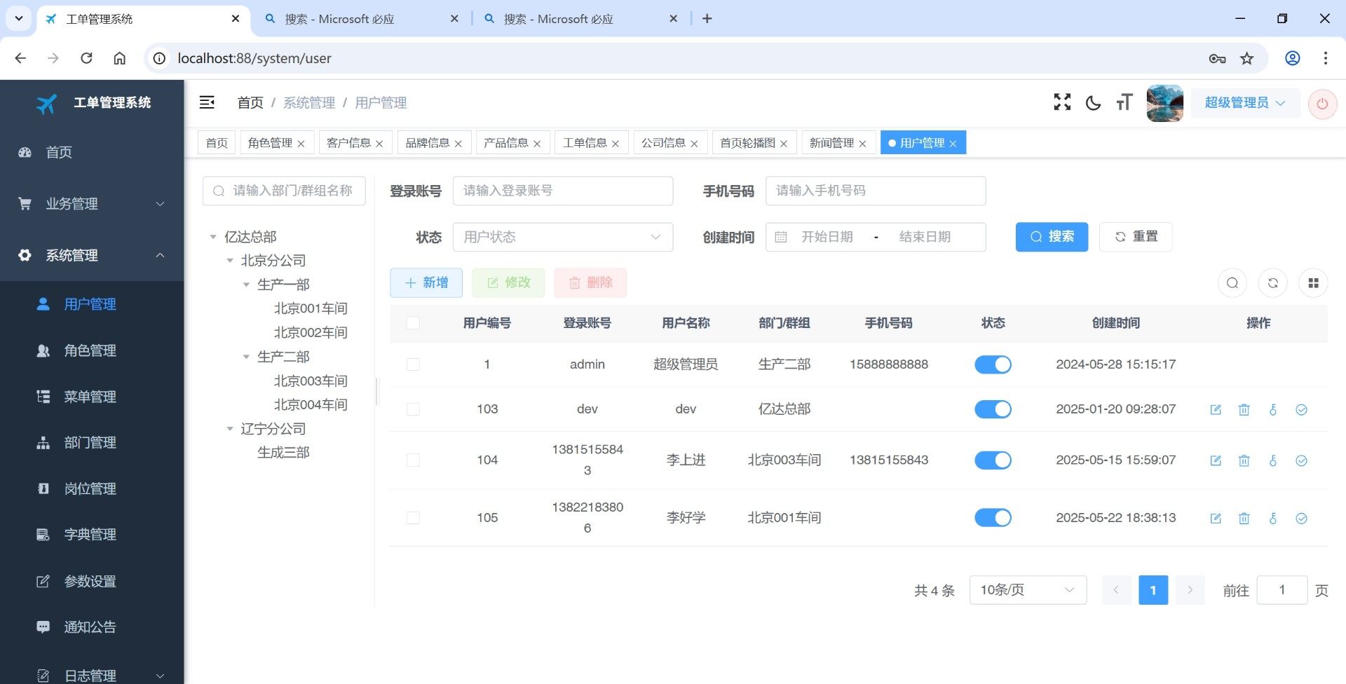The image size is (1346, 684).
Task: Click the red power logout icon
Action: (x=1322, y=104)
